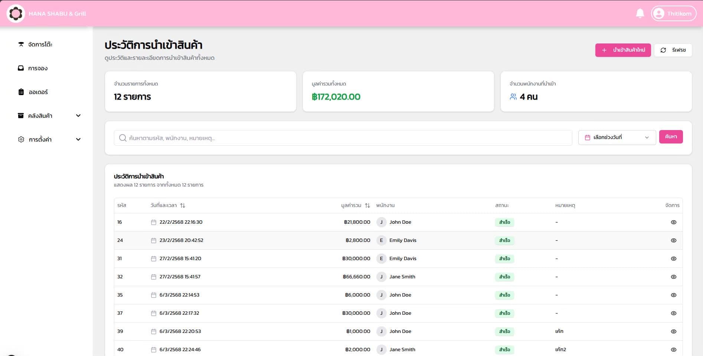Screen dimensions: 703x356
Task: Click the notification bell icon
Action: coord(640,14)
